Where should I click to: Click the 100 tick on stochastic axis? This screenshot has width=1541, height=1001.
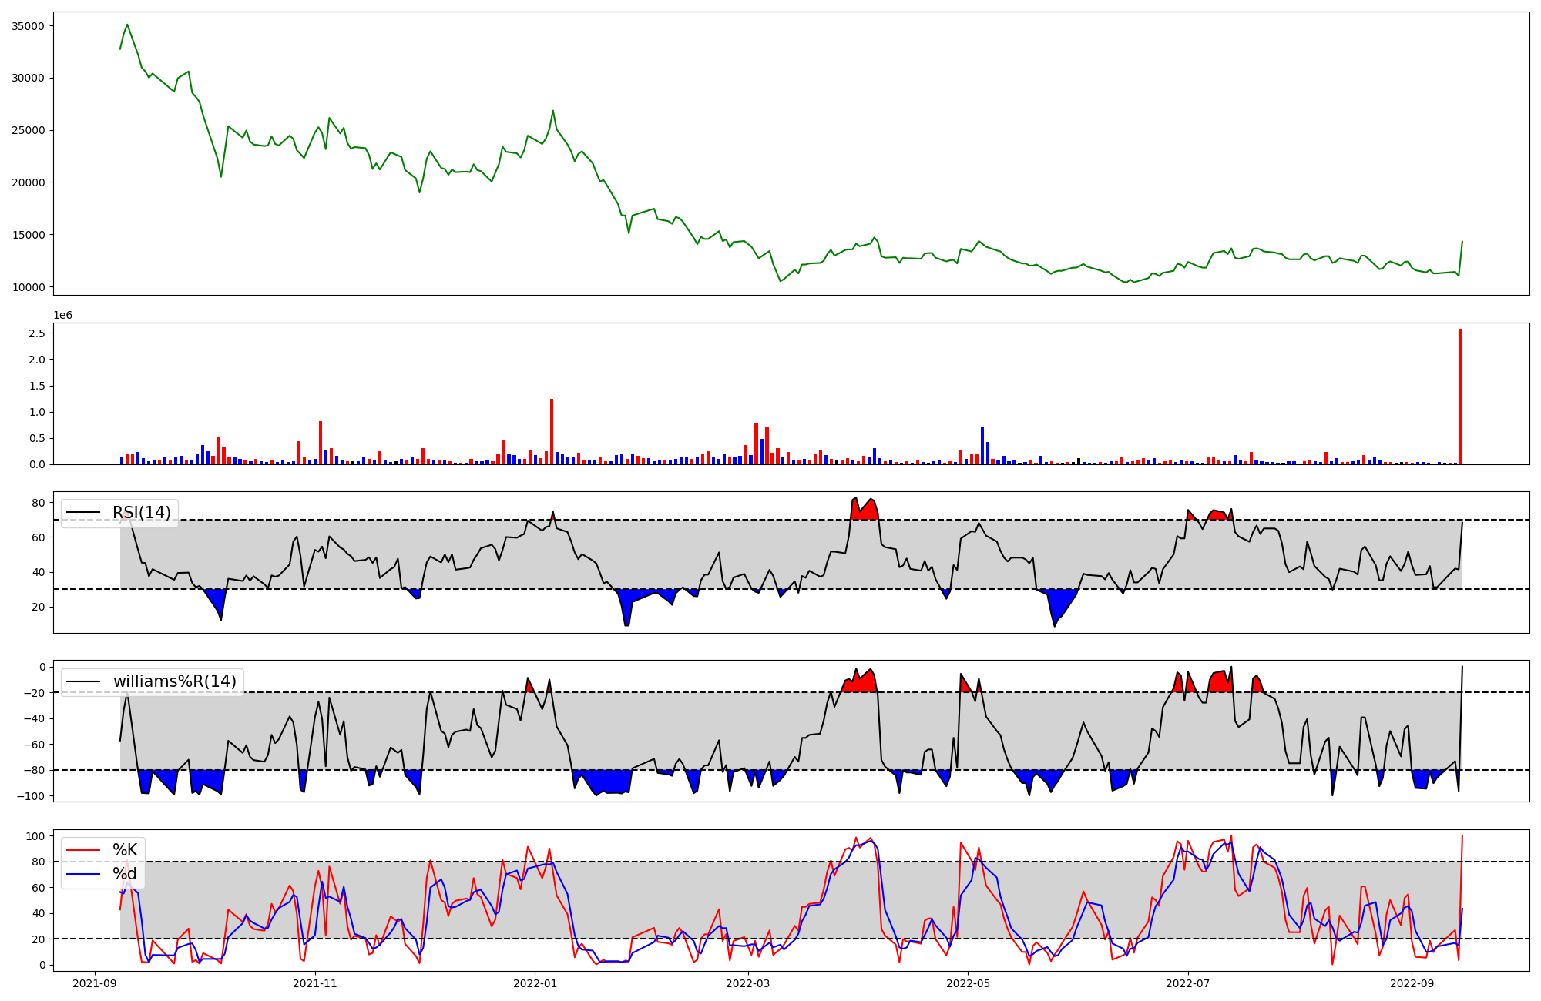[35, 836]
